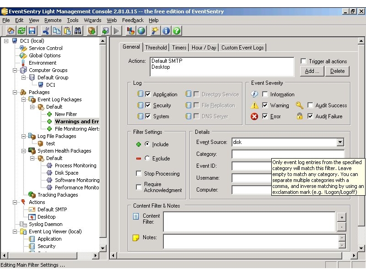Image resolution: width=366 pixels, height=275 pixels.
Task: Switch to the Threshold tab
Action: 156,48
